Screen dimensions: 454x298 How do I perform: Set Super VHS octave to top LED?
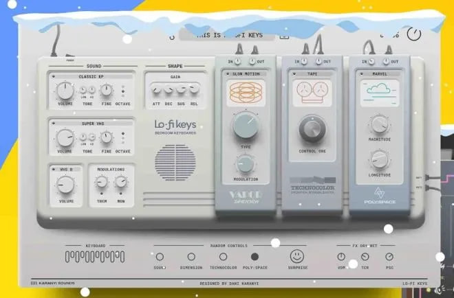tap(123, 133)
